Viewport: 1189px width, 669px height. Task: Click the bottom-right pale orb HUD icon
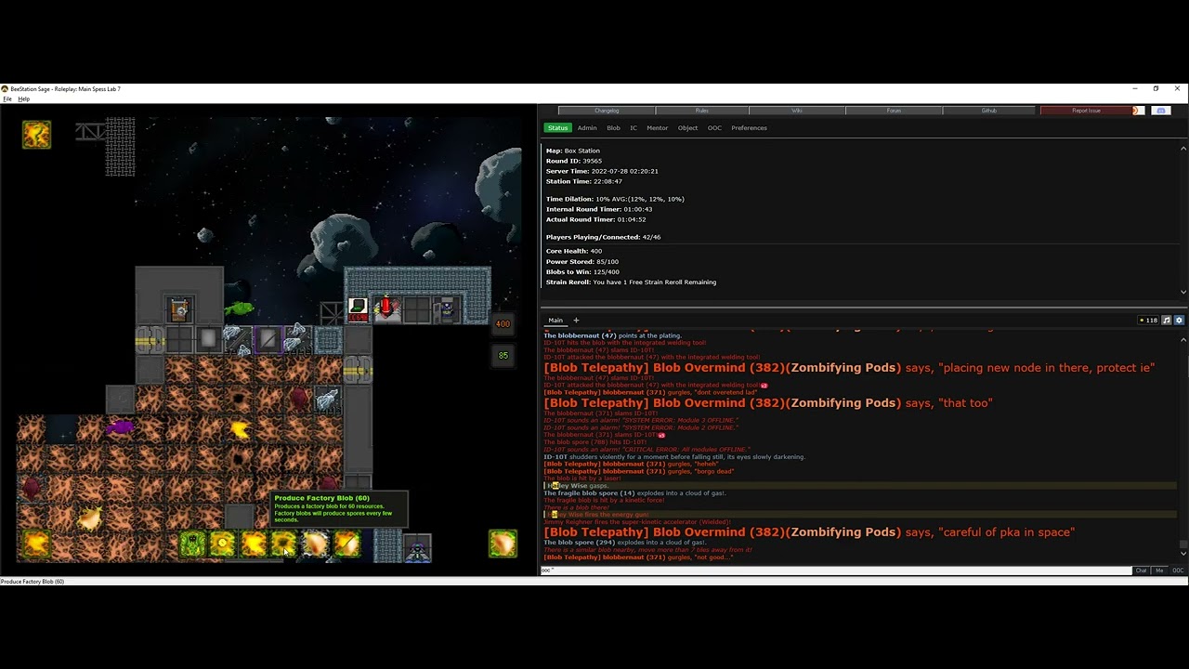(503, 544)
